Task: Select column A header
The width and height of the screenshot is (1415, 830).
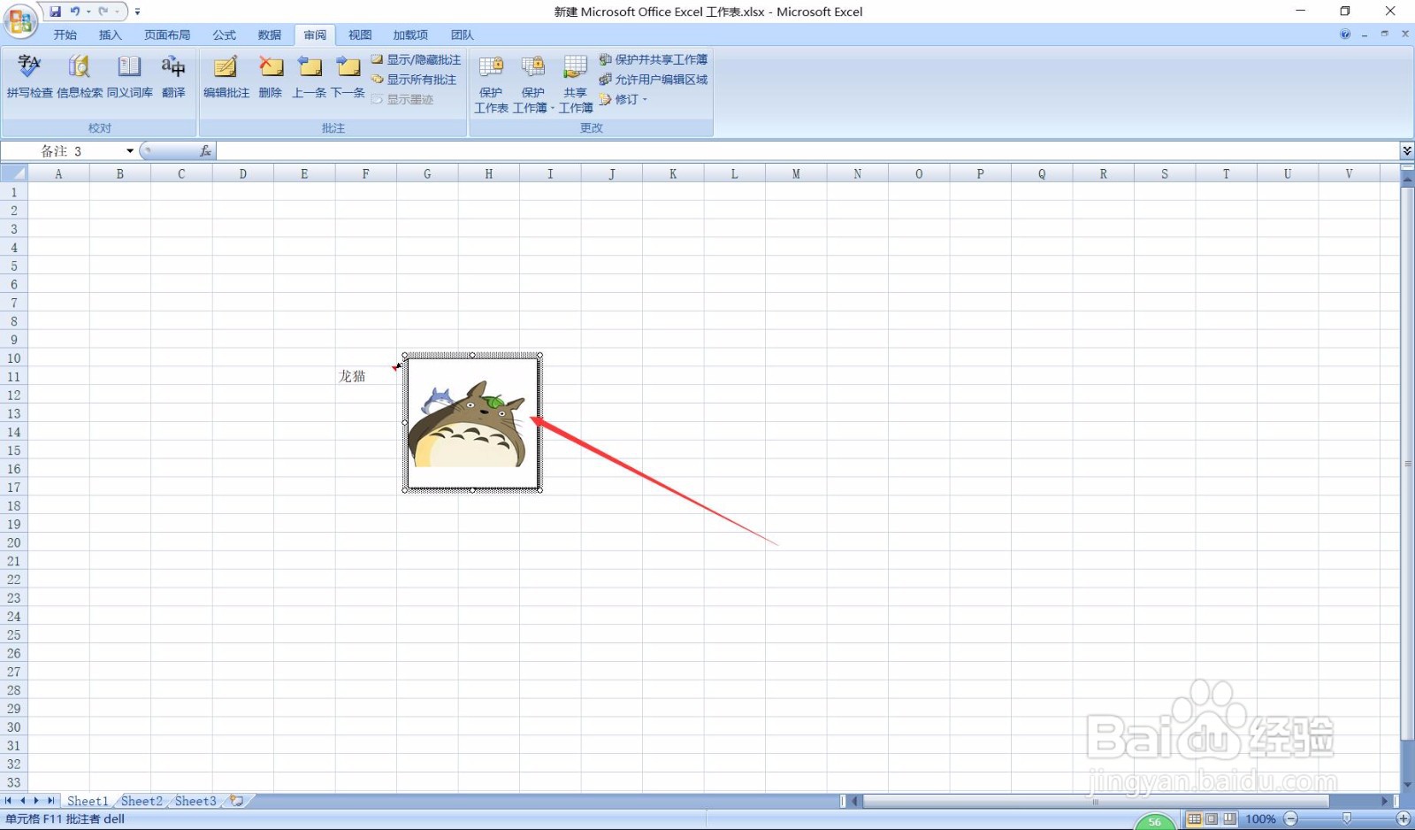Action: click(x=58, y=173)
